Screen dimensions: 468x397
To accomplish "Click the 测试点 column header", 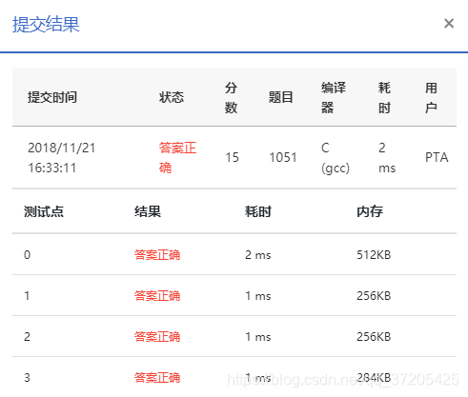I will 44,211.
